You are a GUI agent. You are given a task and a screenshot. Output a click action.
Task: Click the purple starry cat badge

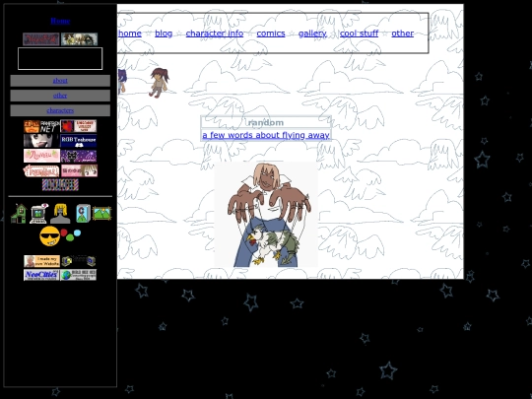point(79,156)
